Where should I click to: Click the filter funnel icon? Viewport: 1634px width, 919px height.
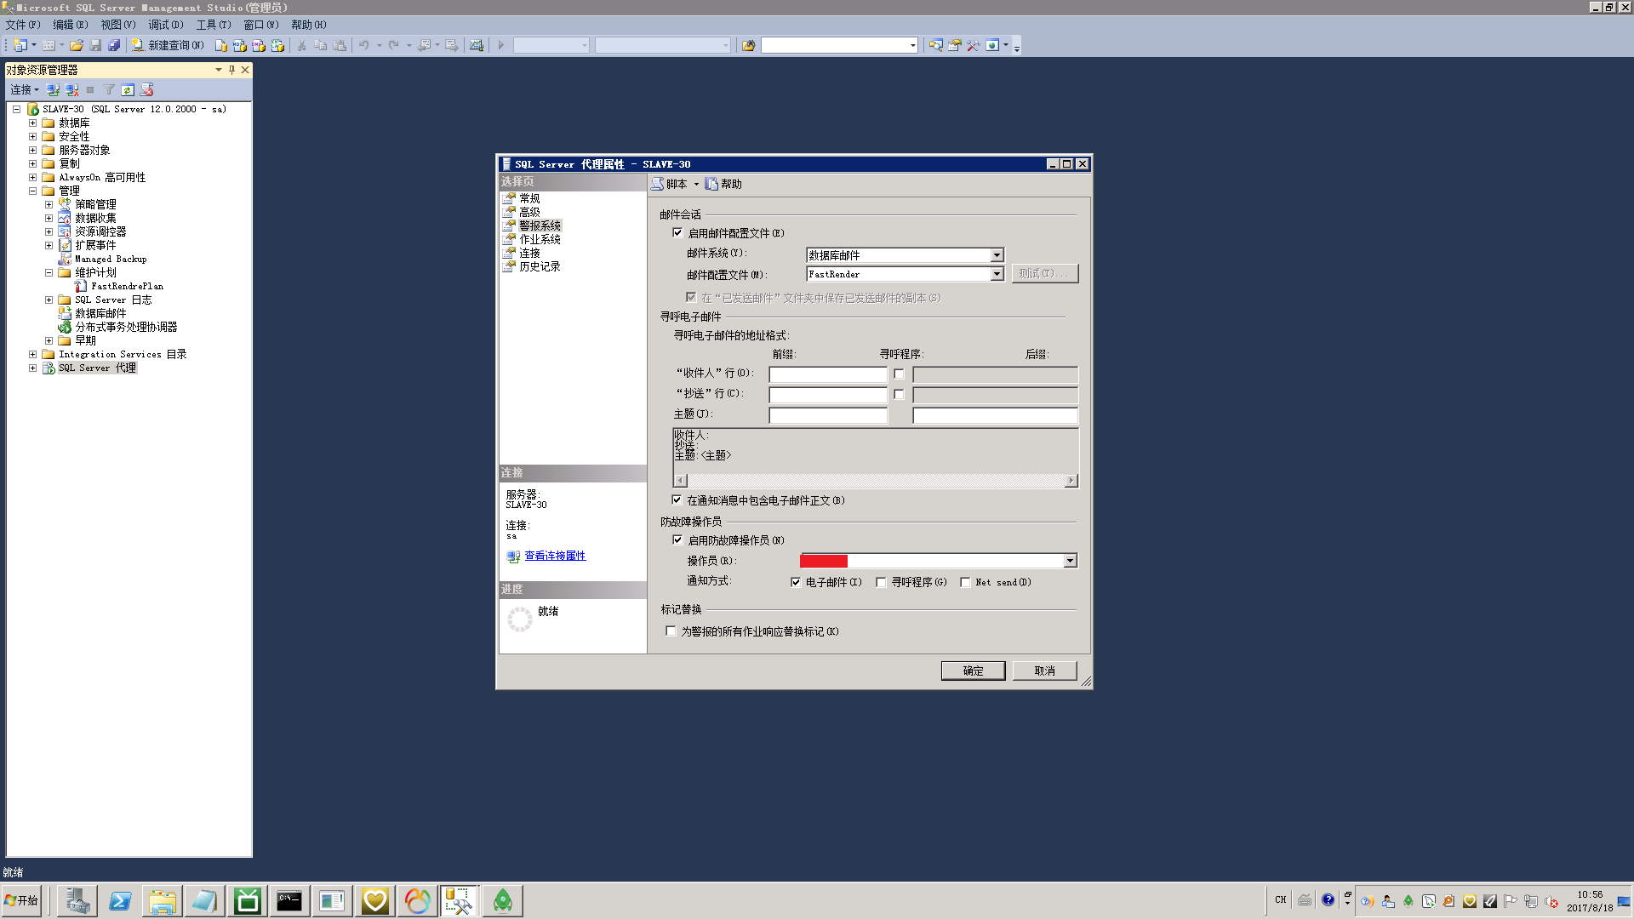[109, 89]
